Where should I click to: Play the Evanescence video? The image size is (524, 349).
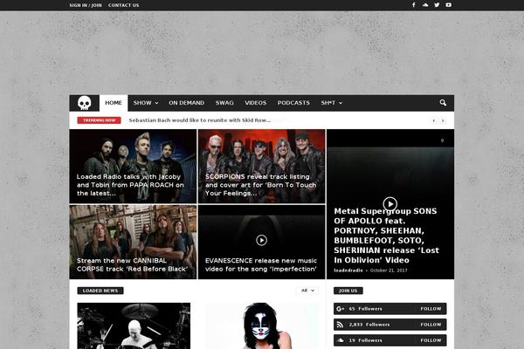pyautogui.click(x=261, y=240)
